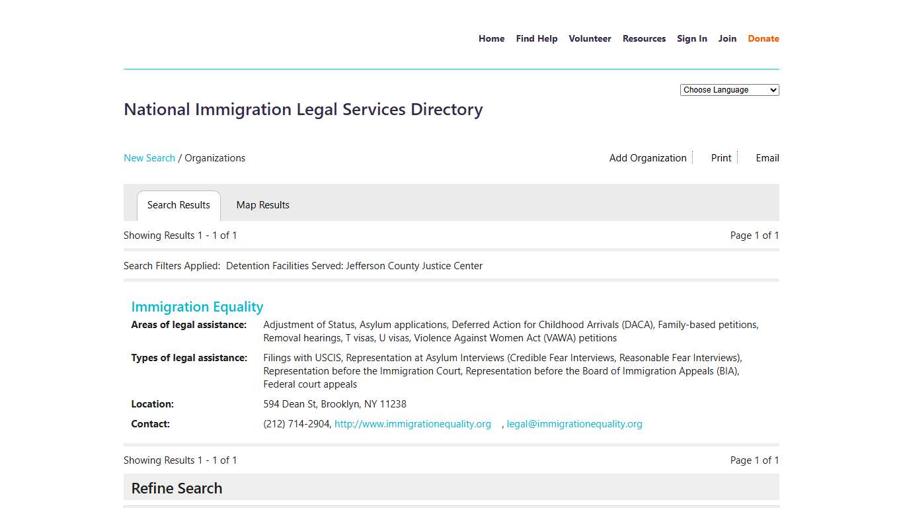Print the search results
The width and height of the screenshot is (903, 508).
721,157
